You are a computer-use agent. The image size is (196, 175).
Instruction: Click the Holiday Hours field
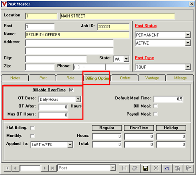[x=171, y=136]
